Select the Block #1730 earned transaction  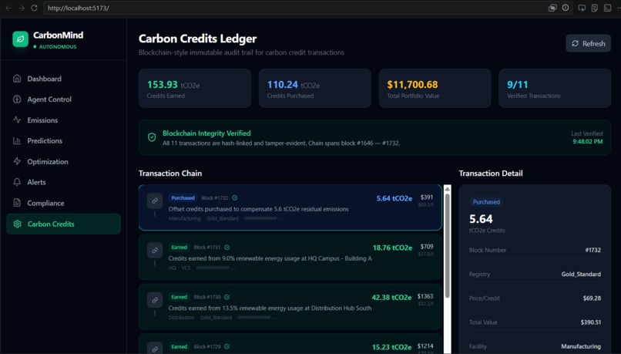pos(290,306)
